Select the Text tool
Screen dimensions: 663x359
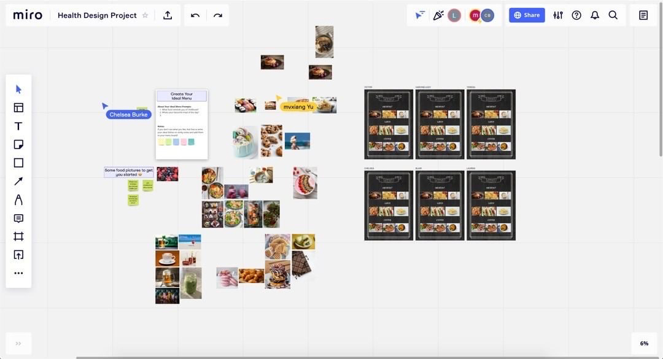(x=18, y=126)
